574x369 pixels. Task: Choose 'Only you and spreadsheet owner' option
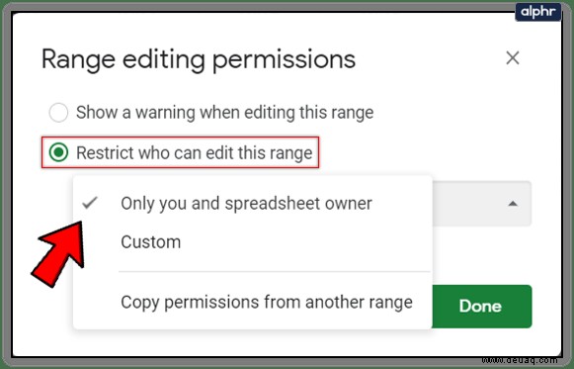tap(253, 204)
